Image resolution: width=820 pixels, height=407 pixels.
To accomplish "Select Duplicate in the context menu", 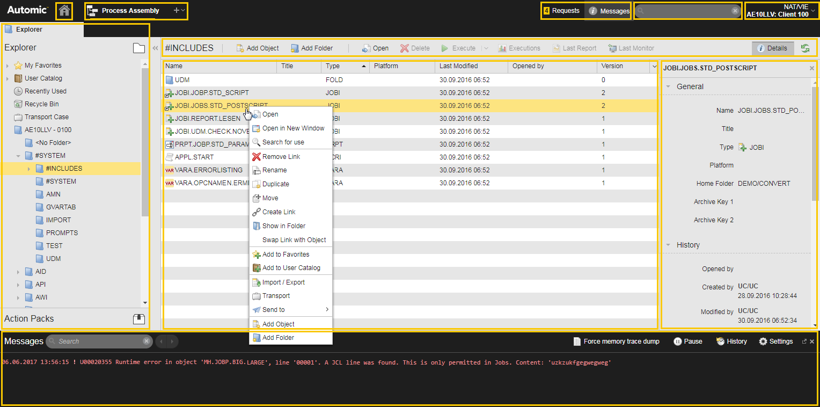I will coord(275,184).
